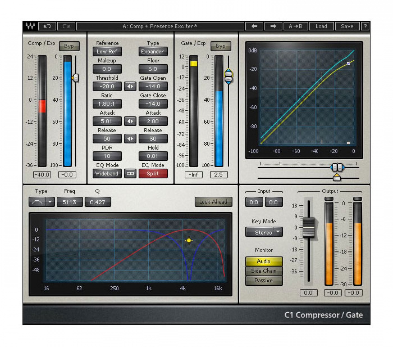Viewport: 393px width, 347px height.
Task: Click the EQ mode link icon
Action: pos(130,173)
